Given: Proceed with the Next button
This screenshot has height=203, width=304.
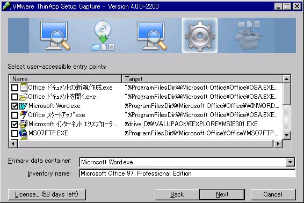Looking at the screenshot, I should pos(222,194).
